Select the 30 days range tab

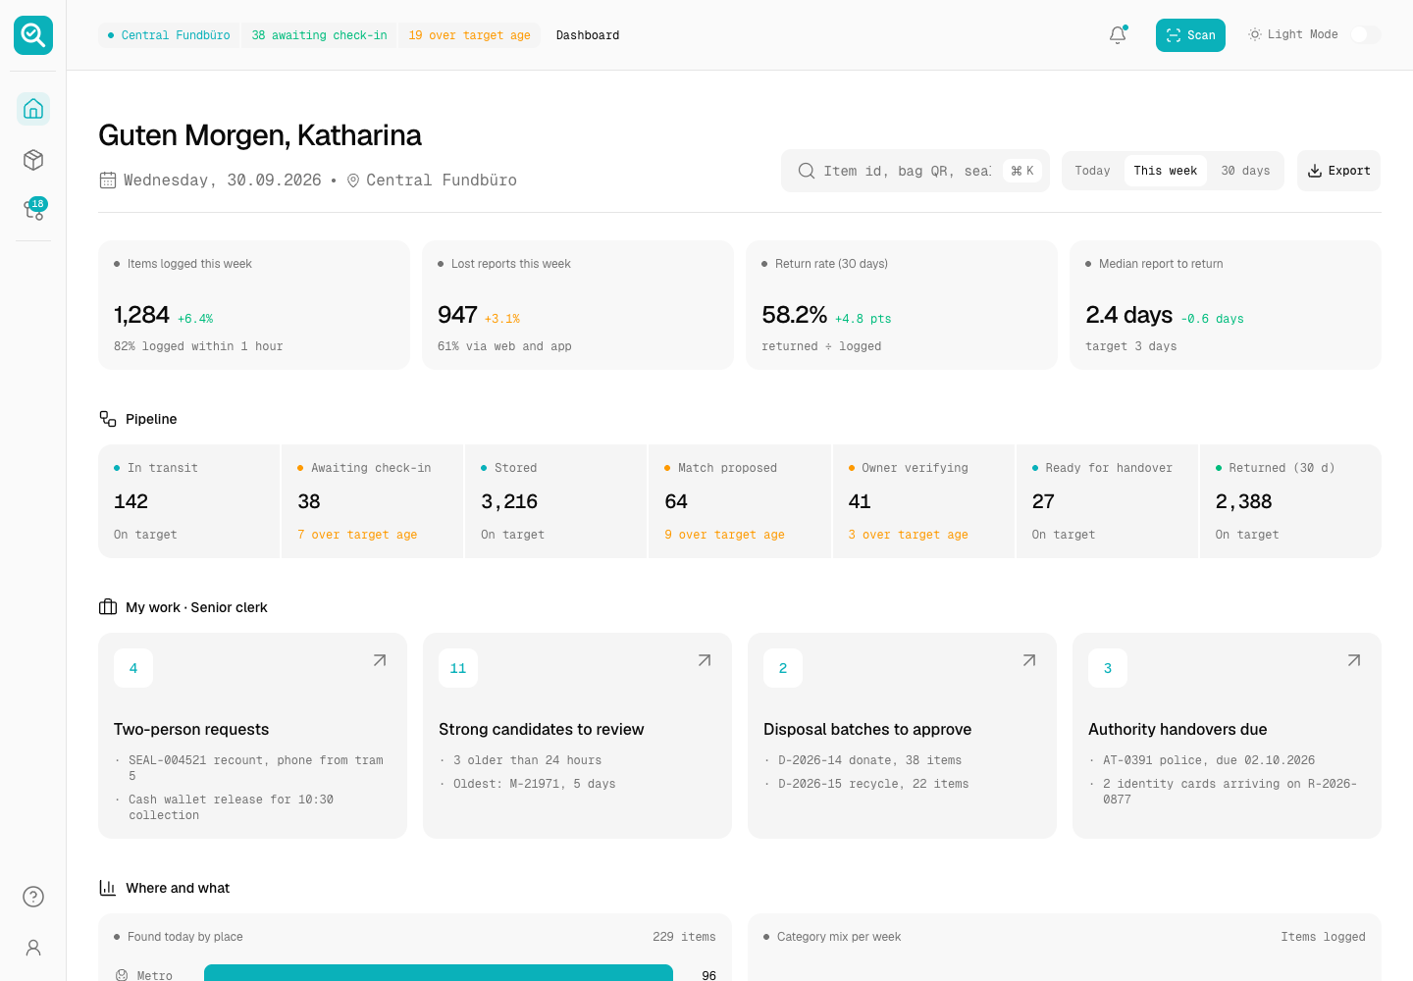[x=1245, y=171]
